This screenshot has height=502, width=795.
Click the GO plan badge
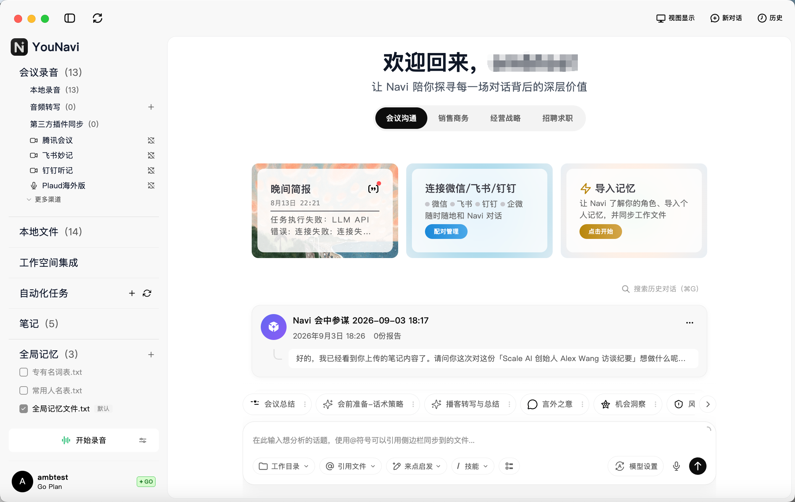pos(146,482)
